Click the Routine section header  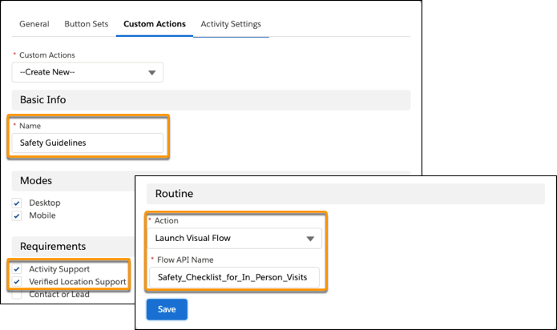(x=345, y=194)
